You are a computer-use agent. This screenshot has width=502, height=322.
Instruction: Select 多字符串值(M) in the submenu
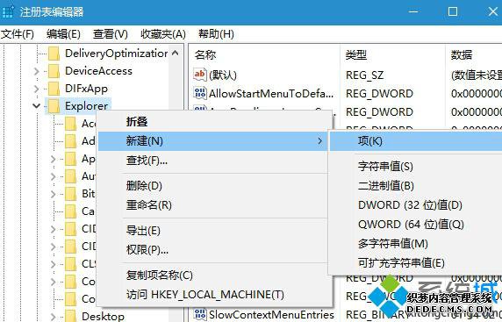pos(416,244)
